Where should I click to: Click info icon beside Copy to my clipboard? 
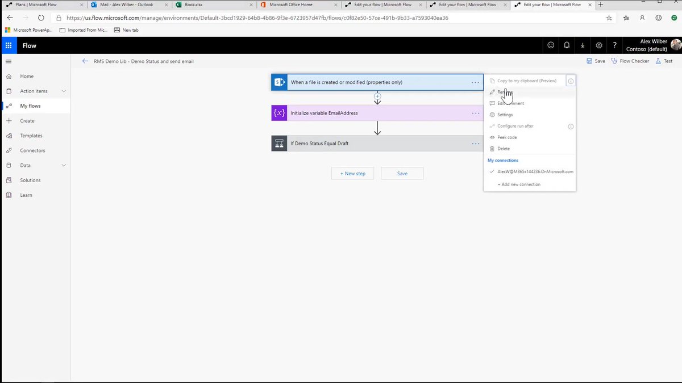coord(571,81)
